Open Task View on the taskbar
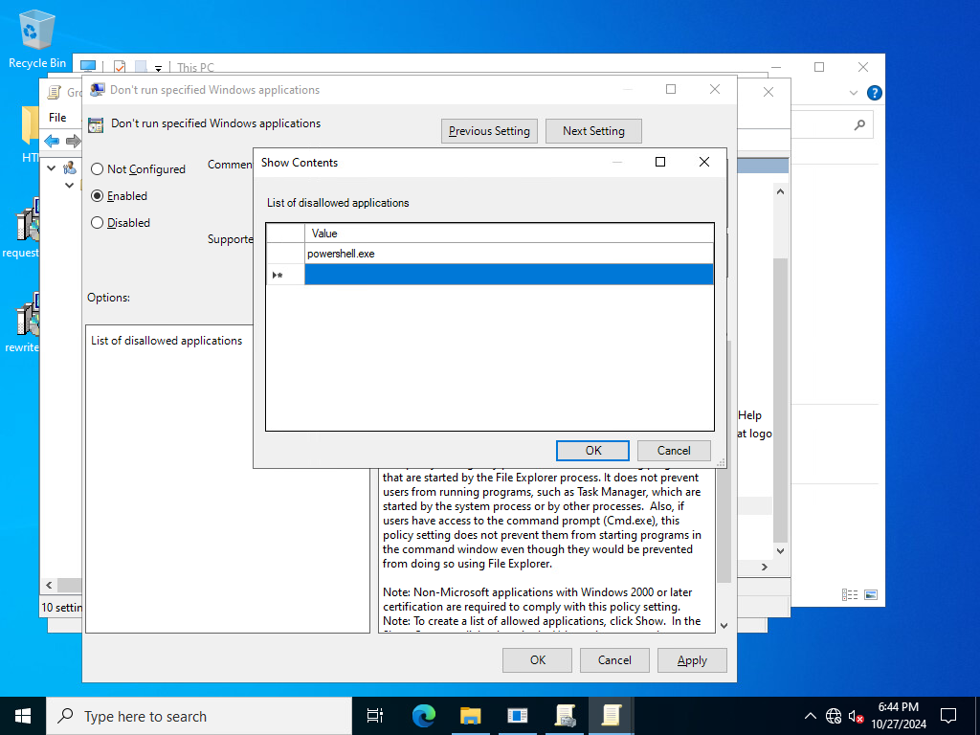The height and width of the screenshot is (735, 980). point(375,716)
